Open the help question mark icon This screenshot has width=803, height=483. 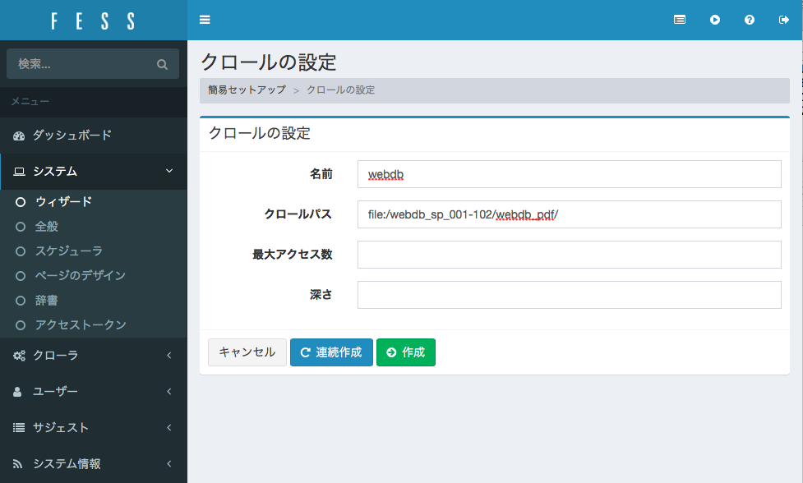(750, 20)
